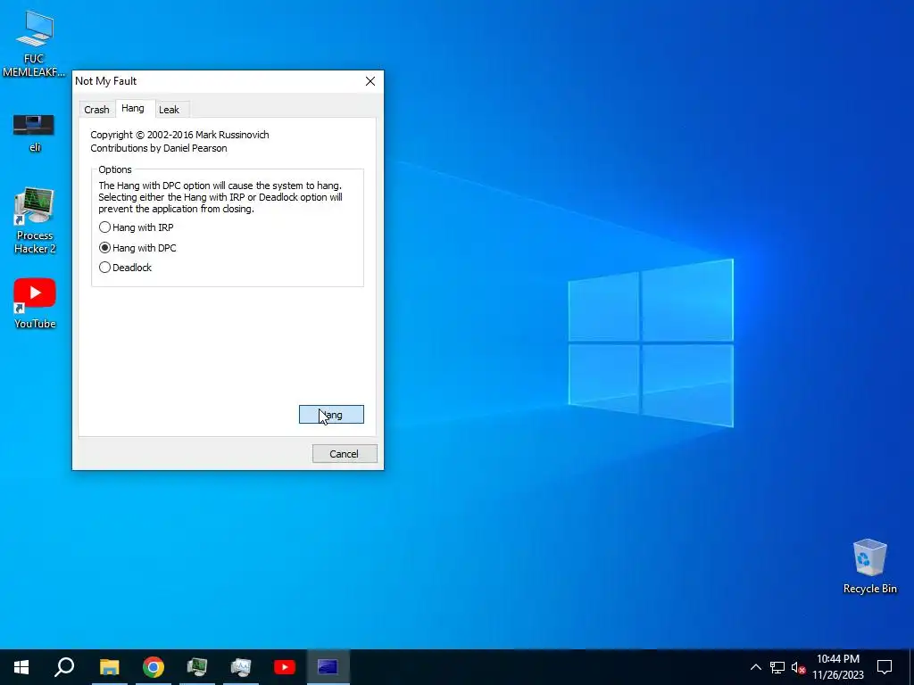Select the Recycle Bin desktop icon
The image size is (914, 685).
(x=869, y=566)
